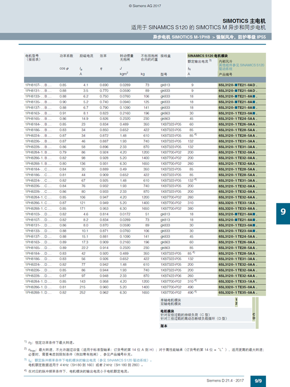Click the © Siemens AG 2017 copyright text
The image size is (290, 387).
pos(145,6)
